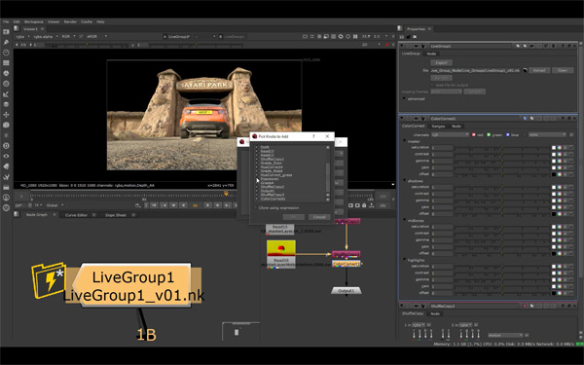Image resolution: width=584 pixels, height=365 pixels.
Task: Open the file browser icon beside LiveGroup file path
Action: pos(526,70)
